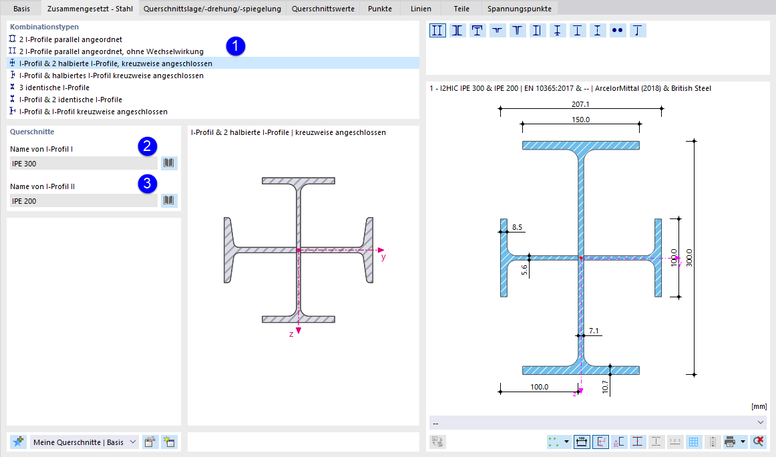This screenshot has height=457, width=776.
Task: Click the IPE 200 name field
Action: pos(83,201)
